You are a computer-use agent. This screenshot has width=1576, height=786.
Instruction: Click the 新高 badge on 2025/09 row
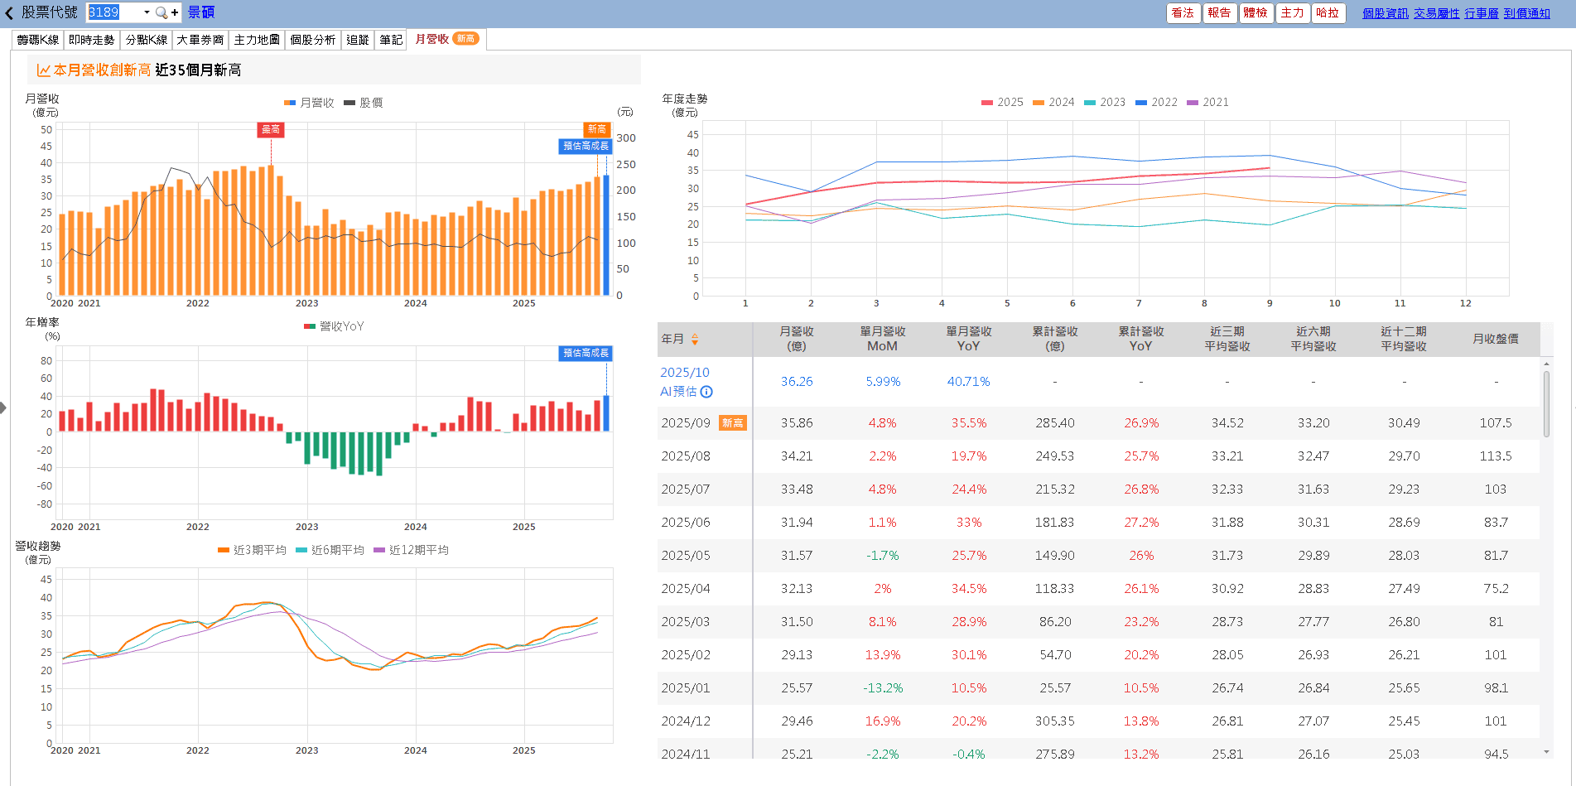pos(732,423)
